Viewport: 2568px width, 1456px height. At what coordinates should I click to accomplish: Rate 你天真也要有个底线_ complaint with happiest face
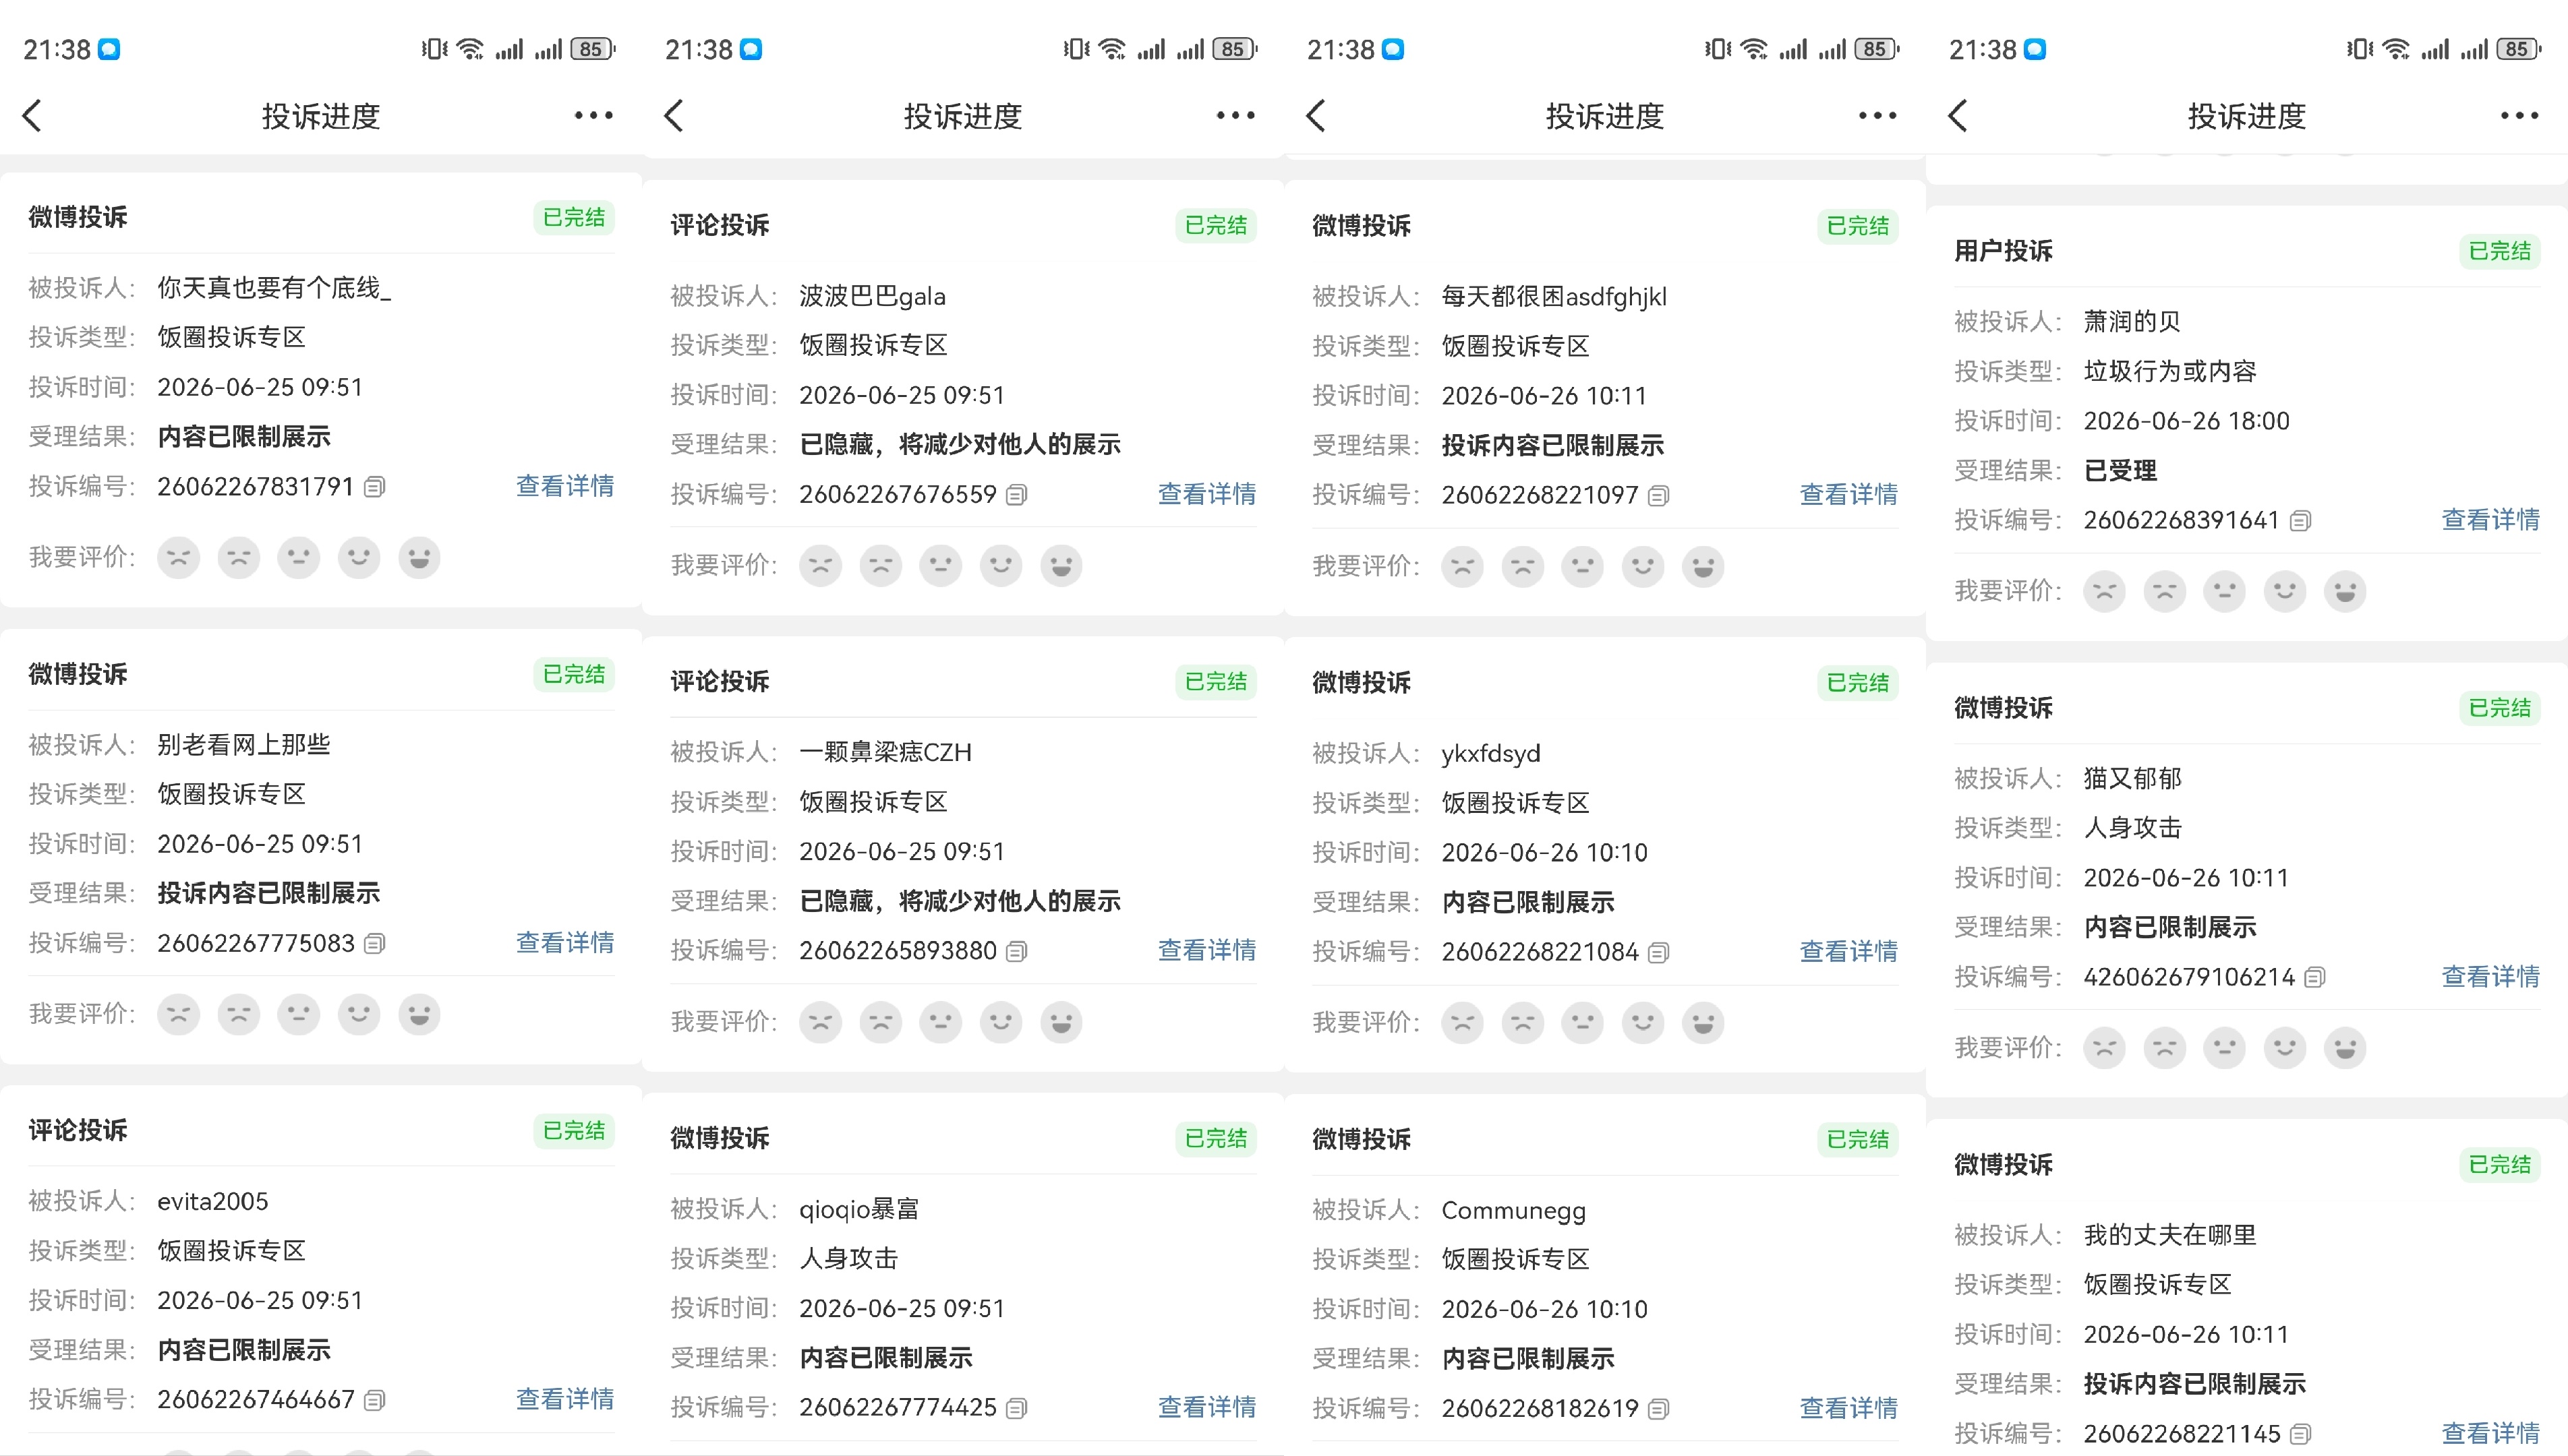tap(419, 558)
